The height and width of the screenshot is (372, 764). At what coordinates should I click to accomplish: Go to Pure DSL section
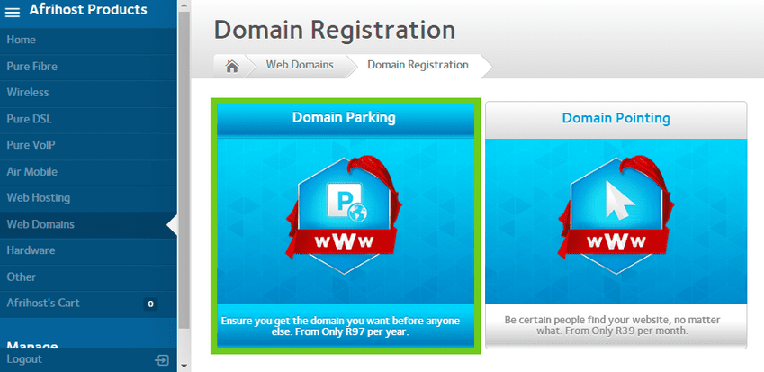point(29,119)
